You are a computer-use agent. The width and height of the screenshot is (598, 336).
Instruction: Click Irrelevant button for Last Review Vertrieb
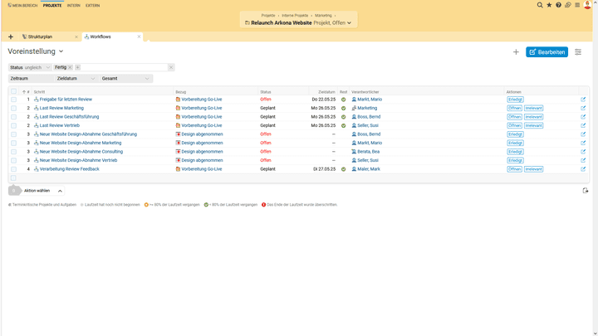click(x=533, y=125)
